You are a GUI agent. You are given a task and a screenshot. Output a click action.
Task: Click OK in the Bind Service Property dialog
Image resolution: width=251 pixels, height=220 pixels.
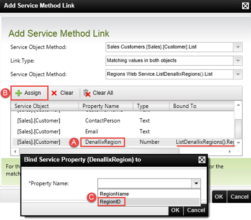point(175,210)
